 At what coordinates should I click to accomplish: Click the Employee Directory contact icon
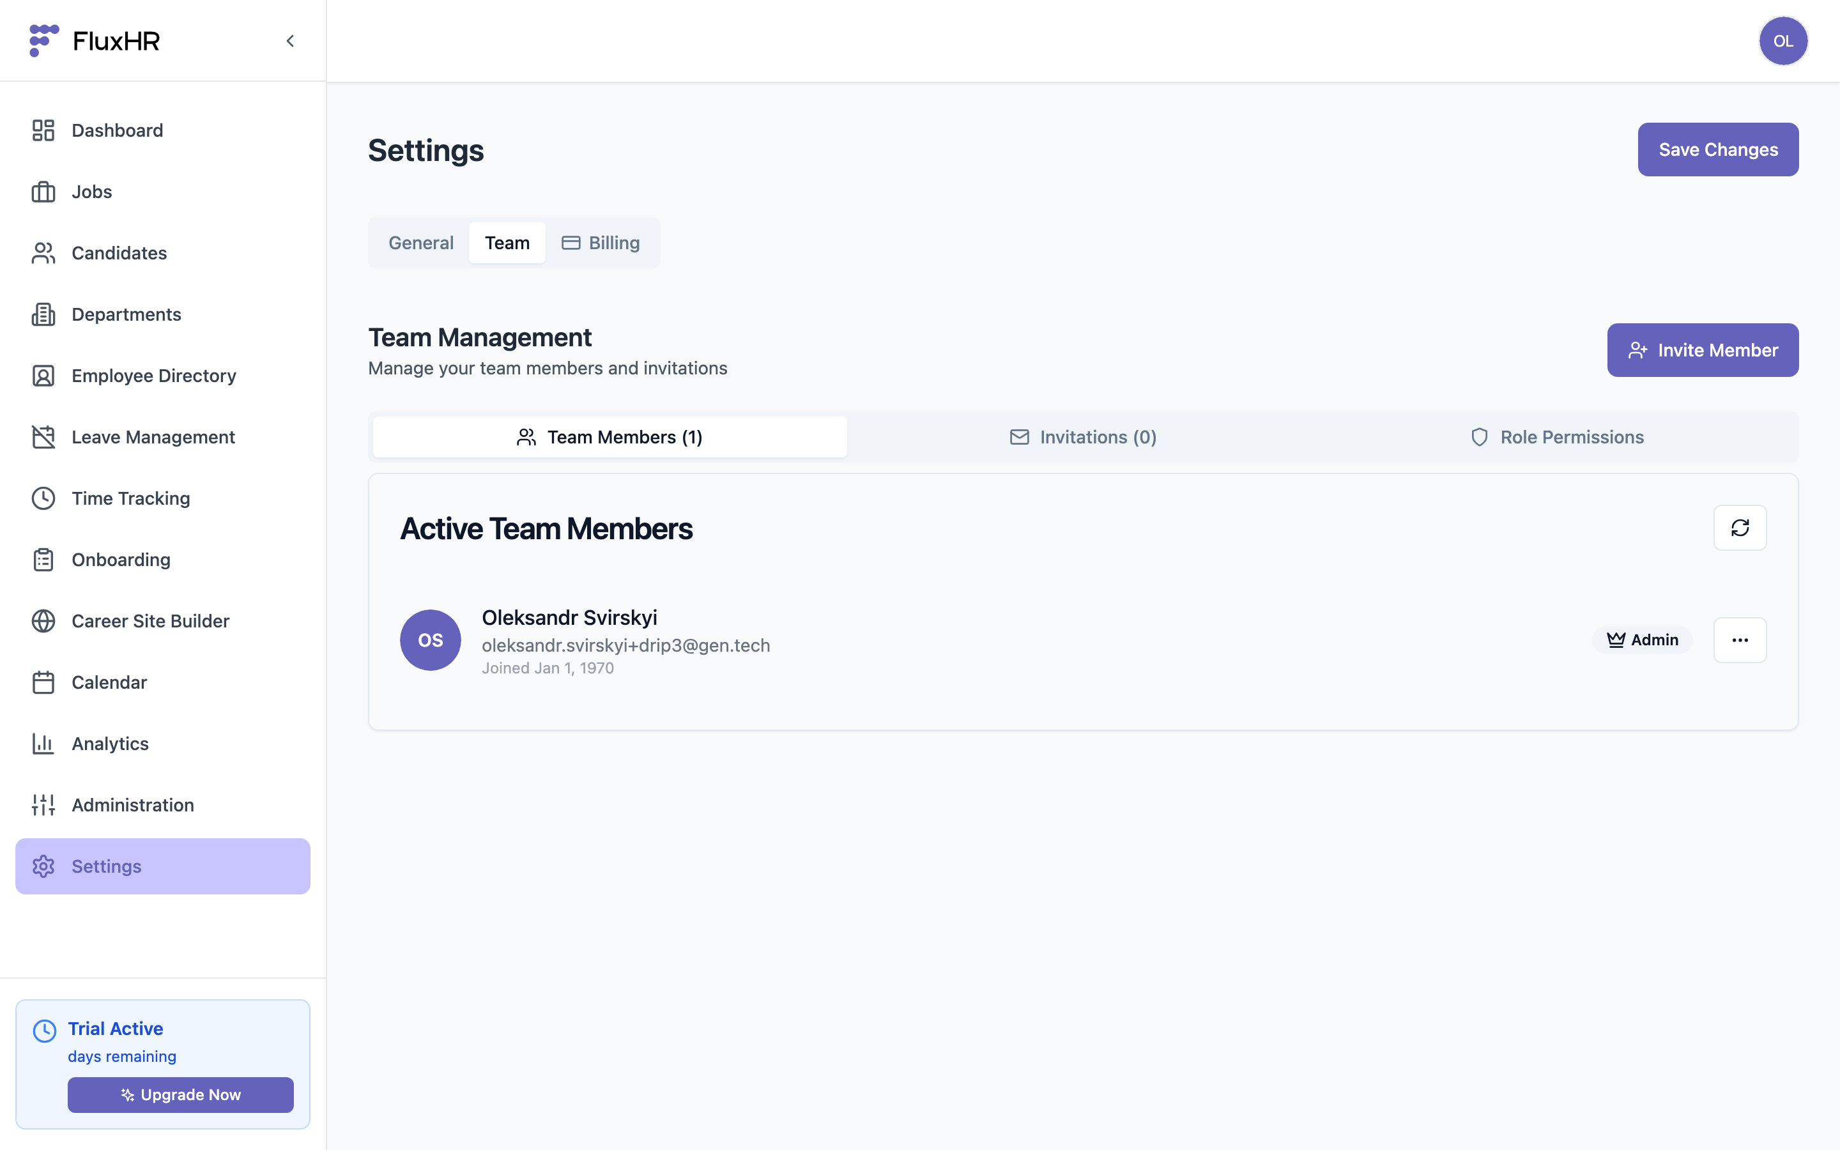[43, 376]
